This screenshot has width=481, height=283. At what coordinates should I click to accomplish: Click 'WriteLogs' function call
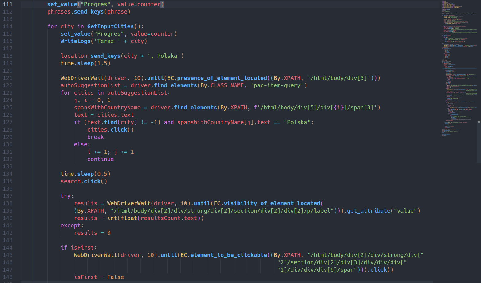(76, 41)
